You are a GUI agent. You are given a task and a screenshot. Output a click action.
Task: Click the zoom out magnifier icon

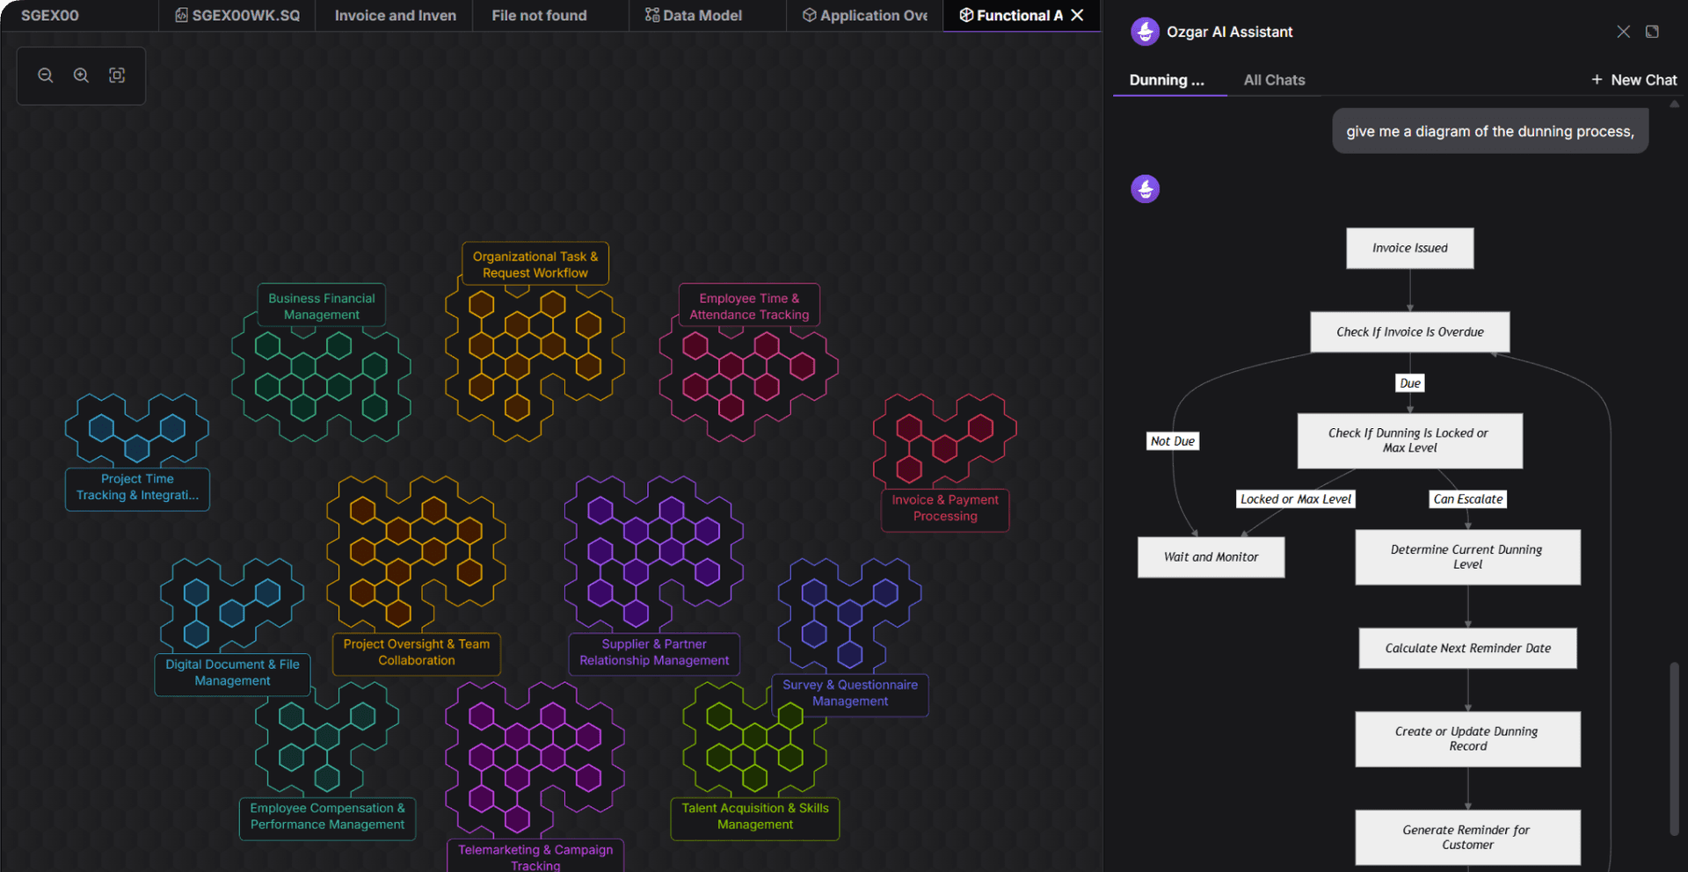(x=46, y=76)
